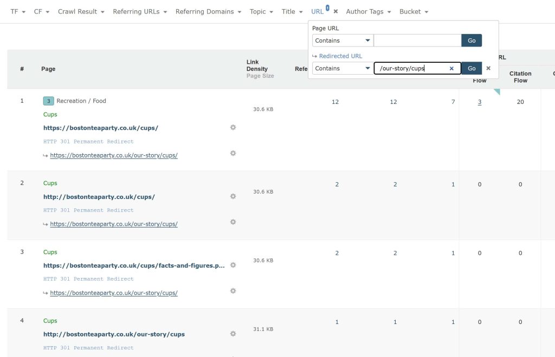Click the topic trust flow badge 3

point(48,101)
